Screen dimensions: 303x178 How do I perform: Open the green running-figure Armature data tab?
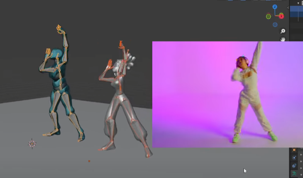click(294, 173)
